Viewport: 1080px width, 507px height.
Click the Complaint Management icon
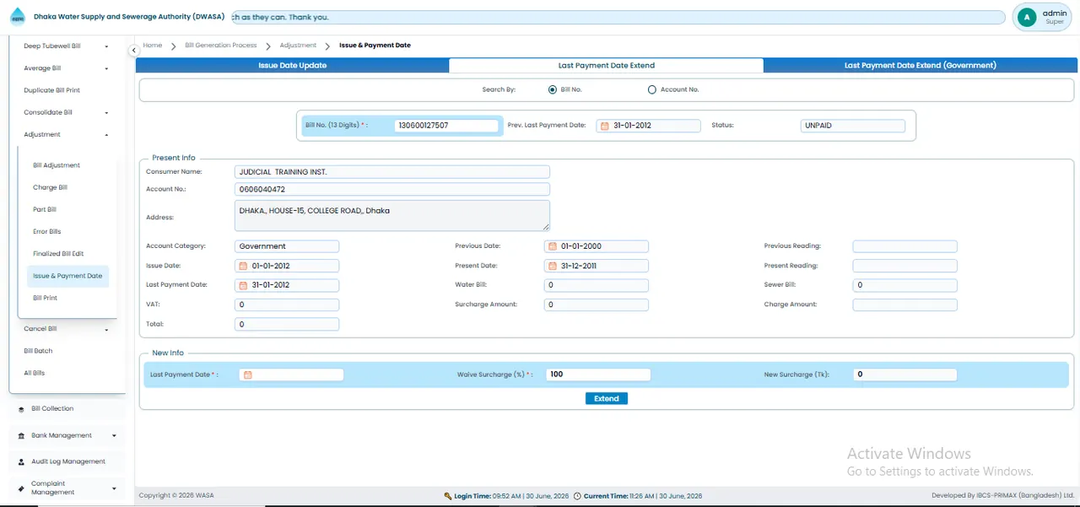click(20, 488)
